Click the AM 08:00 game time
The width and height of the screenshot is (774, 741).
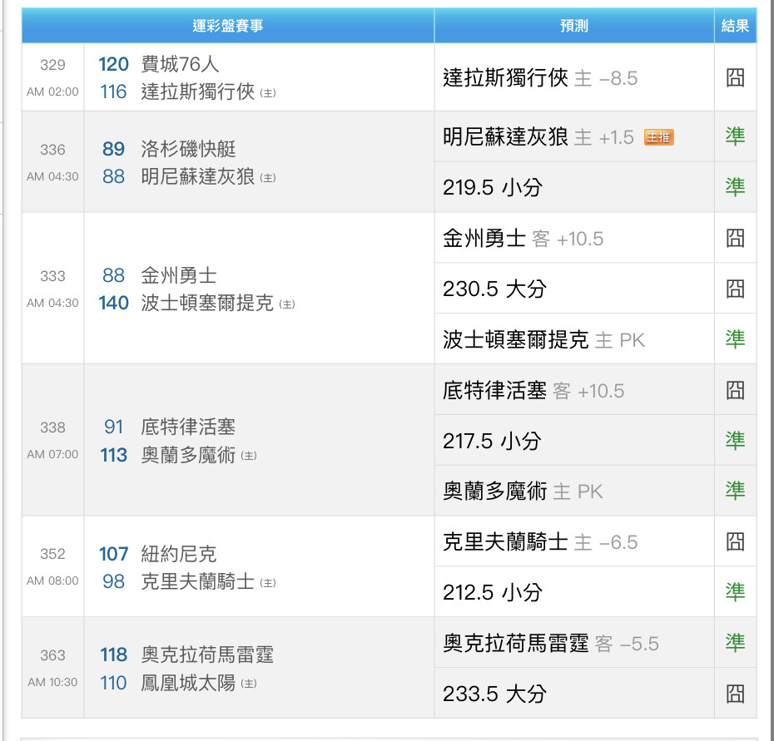pos(52,580)
